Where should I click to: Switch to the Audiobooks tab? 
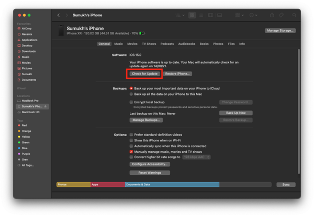point(187,44)
